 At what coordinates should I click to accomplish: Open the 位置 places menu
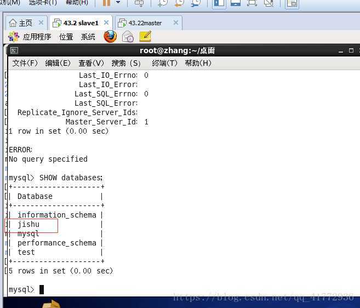[x=66, y=37]
